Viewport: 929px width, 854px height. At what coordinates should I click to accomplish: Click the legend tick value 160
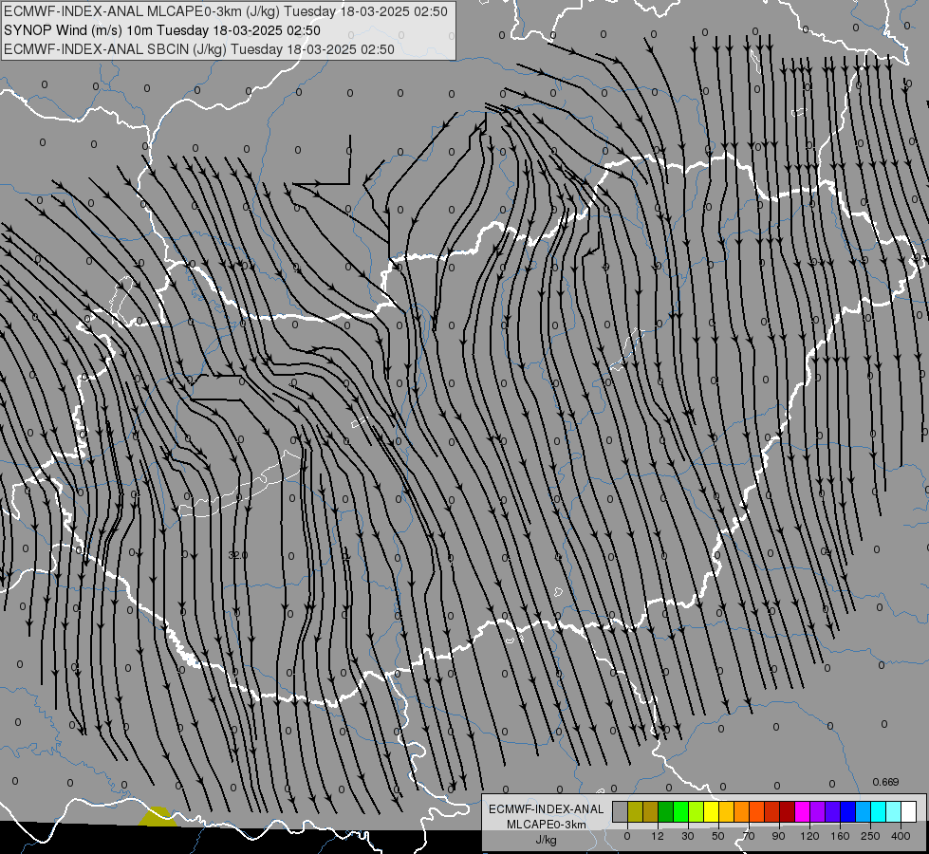coord(840,836)
